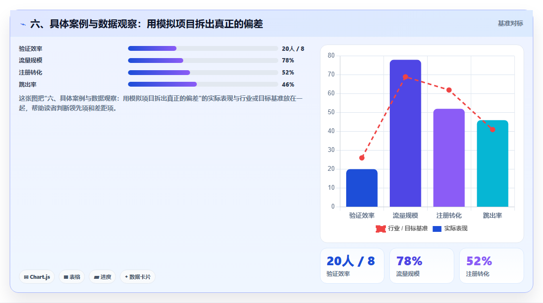
Task: Click the 78% 流量规模 data card
Action: 422,266
